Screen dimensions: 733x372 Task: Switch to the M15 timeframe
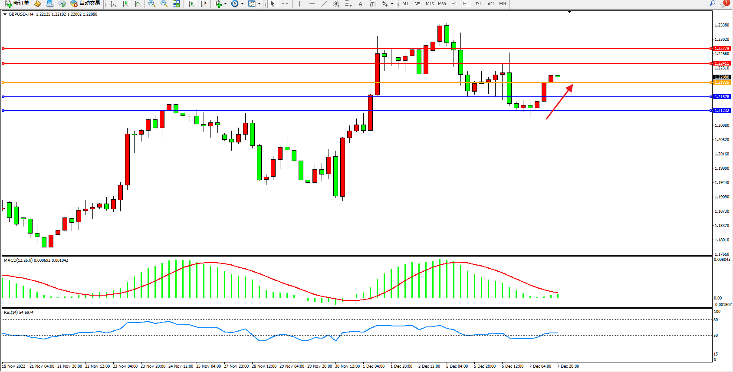coord(429,3)
